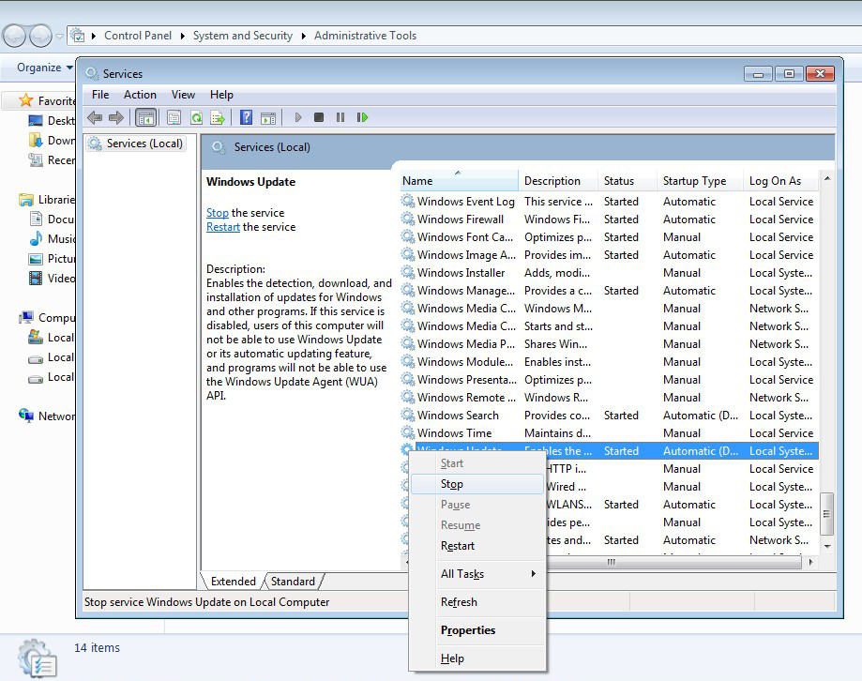Open the Action menu in Services

coord(140,95)
